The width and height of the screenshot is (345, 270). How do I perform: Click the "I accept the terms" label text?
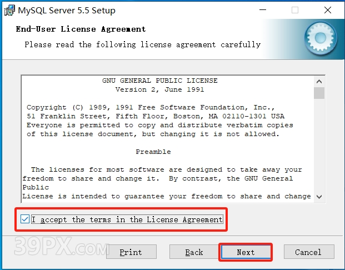pyautogui.click(x=127, y=219)
